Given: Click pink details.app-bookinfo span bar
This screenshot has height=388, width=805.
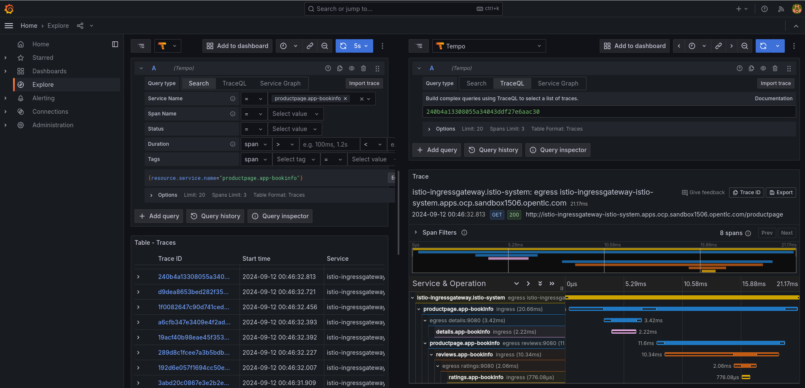Looking at the screenshot, I should click(x=624, y=332).
